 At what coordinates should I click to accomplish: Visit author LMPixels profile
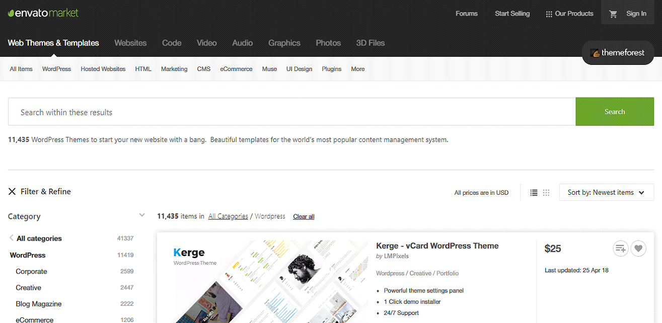[396, 256]
